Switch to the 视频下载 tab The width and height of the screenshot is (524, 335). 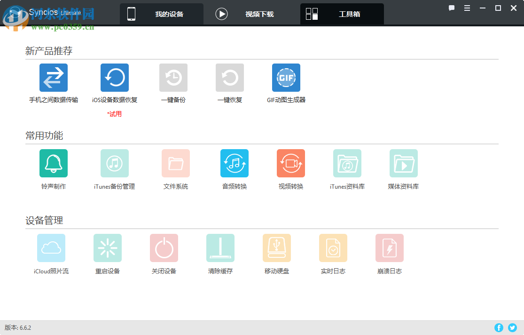(x=248, y=14)
